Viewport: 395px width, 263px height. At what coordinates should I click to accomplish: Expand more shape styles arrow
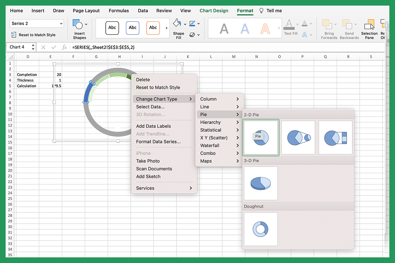(x=166, y=28)
